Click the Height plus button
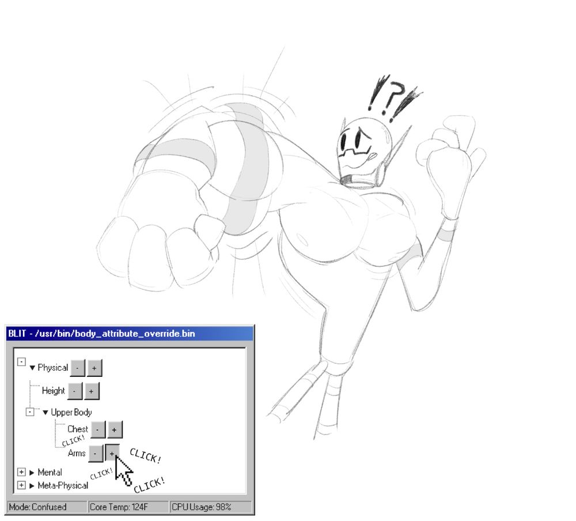The image size is (576, 521). 92,391
